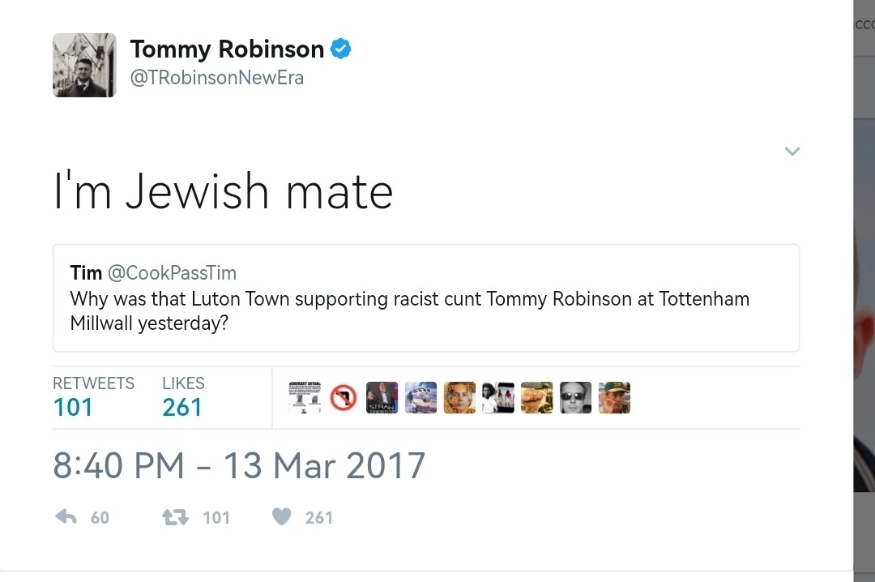Click the Tommy Robinson display name

tap(227, 49)
